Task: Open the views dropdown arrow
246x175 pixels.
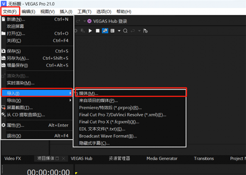Action: click(119, 31)
